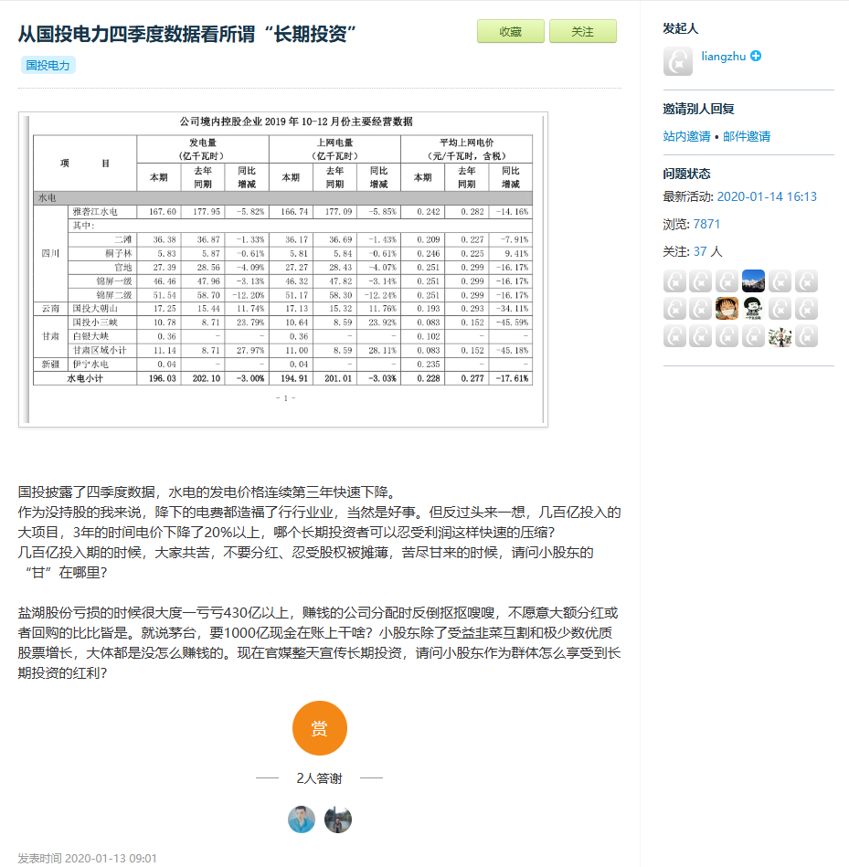849x867 pixels.
Task: Open the liangzhu username link
Action: (x=724, y=56)
